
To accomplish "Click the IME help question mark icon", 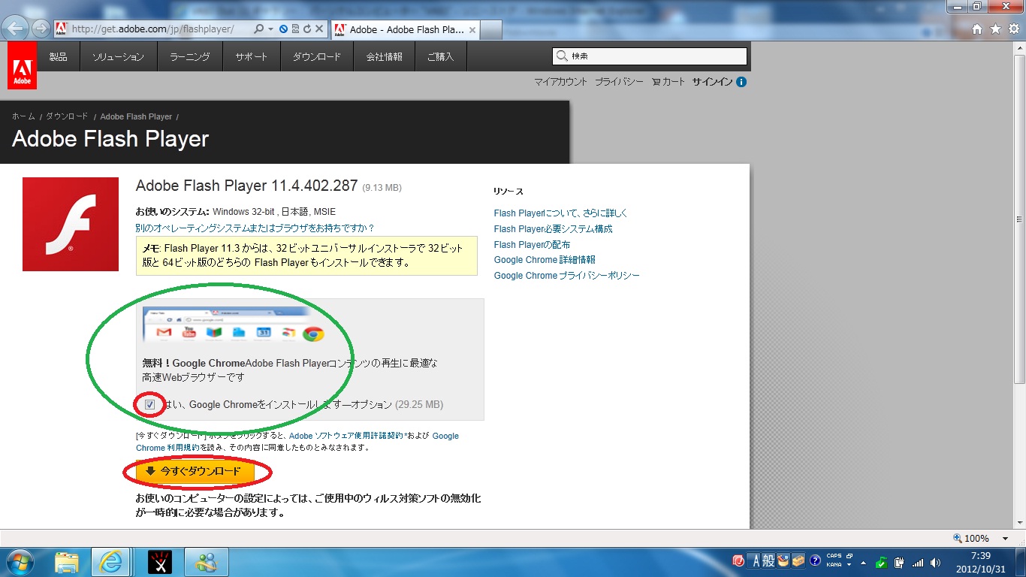I will click(x=815, y=561).
